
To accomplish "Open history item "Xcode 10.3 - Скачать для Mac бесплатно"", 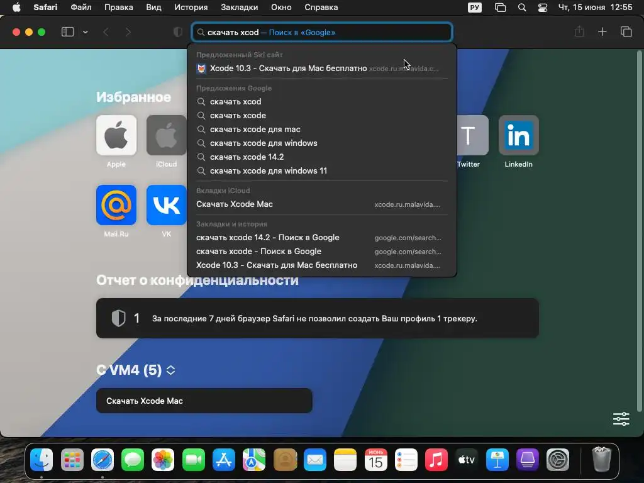I will tap(322, 265).
